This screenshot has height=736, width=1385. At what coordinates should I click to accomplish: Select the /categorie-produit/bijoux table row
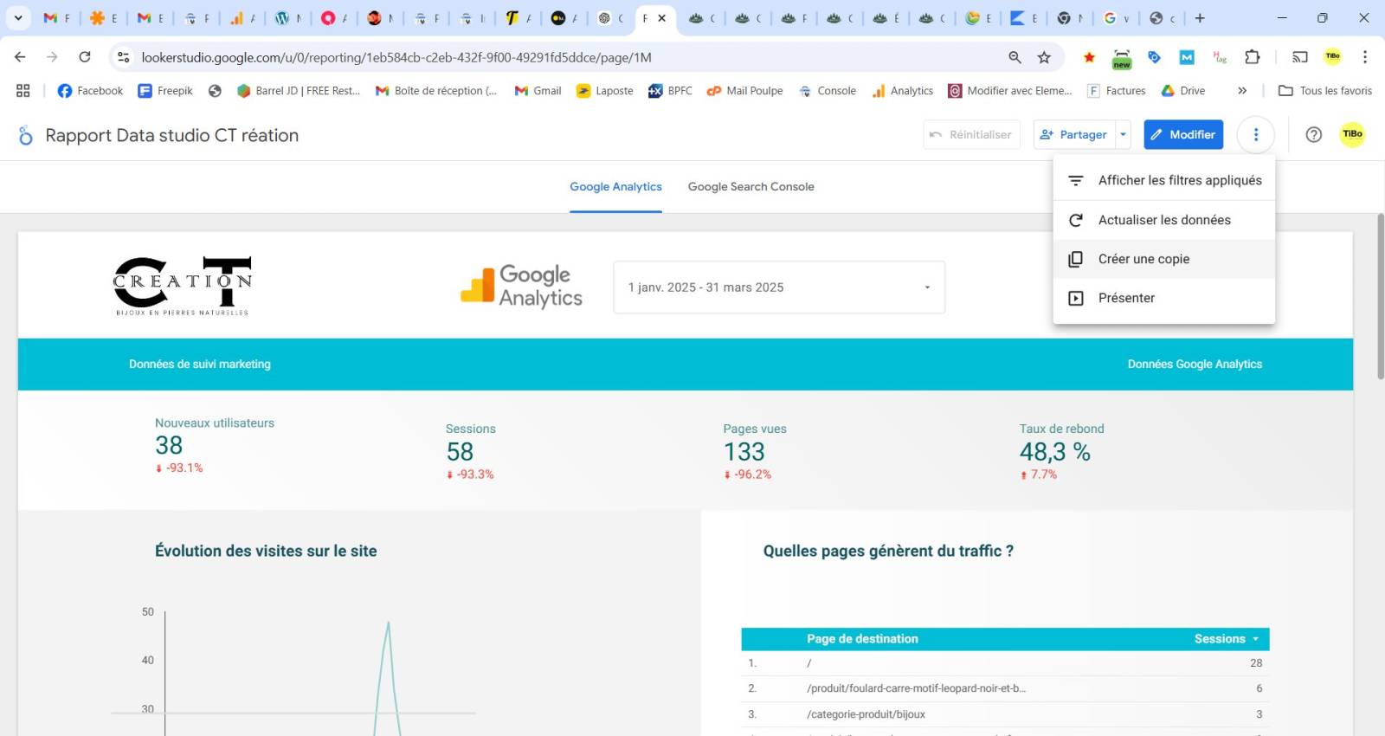click(x=1005, y=714)
